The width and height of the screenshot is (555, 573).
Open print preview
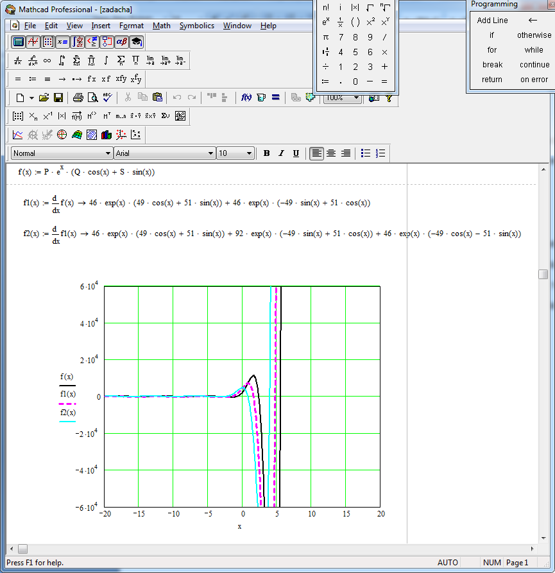[93, 98]
